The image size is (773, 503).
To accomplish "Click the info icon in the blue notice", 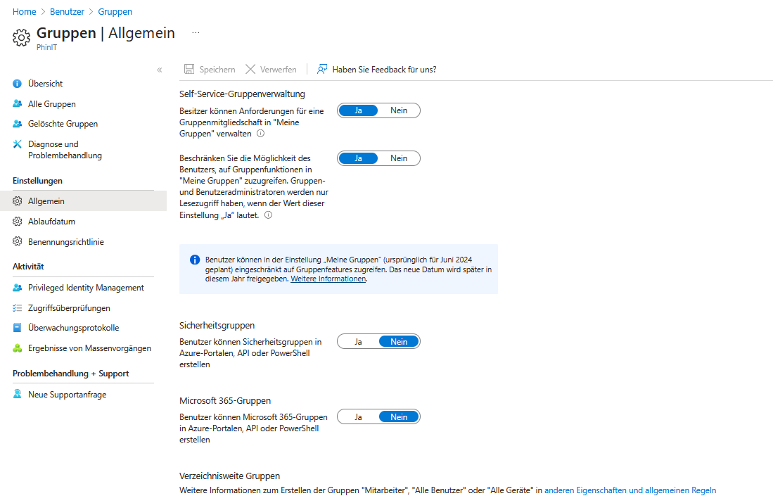I will coord(195,260).
